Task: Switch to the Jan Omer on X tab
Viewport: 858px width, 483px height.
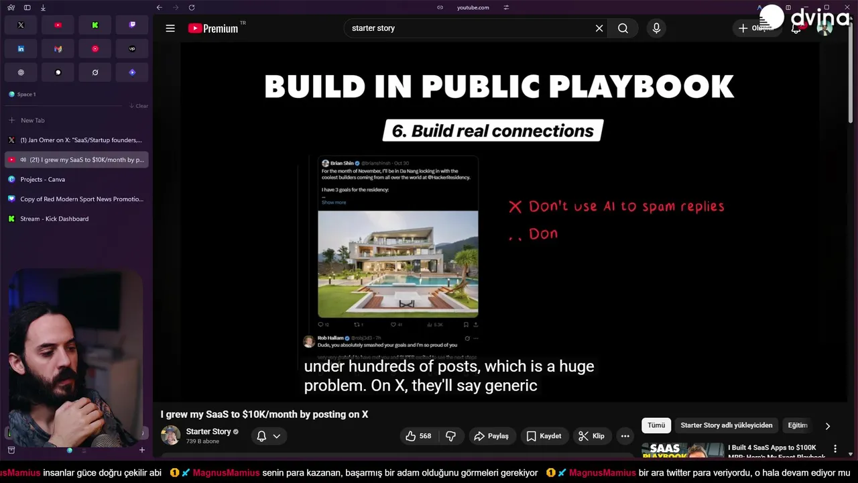Action: (x=76, y=140)
